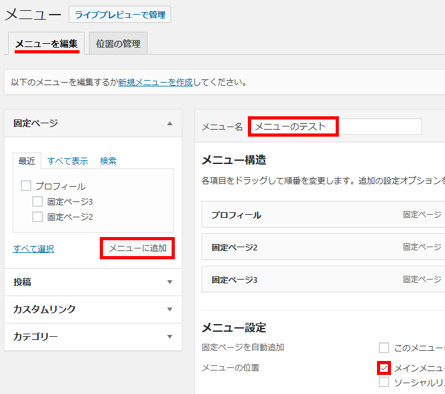Select the 固定ページ3 menu structure item
Image resolution: width=445 pixels, height=394 pixels.
pos(323,279)
